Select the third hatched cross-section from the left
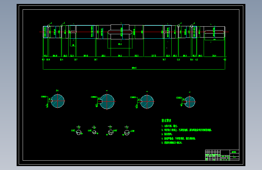The width and height of the screenshot is (262, 170). 147,102
